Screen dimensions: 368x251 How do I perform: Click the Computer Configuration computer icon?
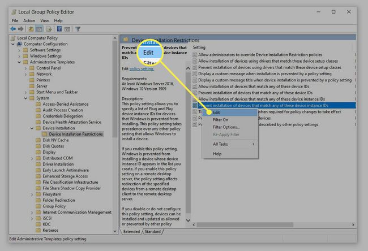click(19, 44)
